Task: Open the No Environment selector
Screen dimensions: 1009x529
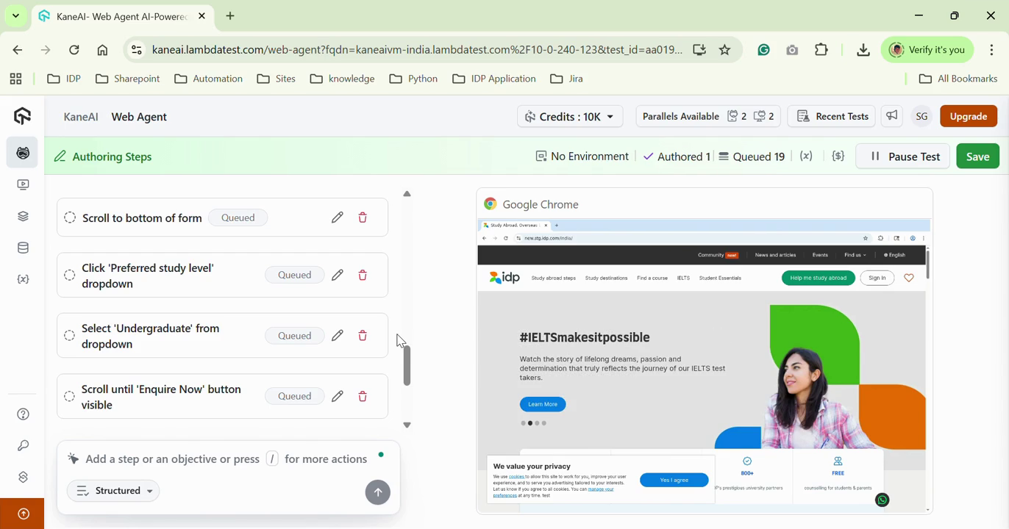Action: (x=582, y=156)
